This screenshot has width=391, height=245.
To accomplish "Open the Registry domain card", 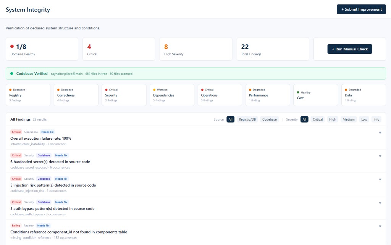I will (28, 95).
